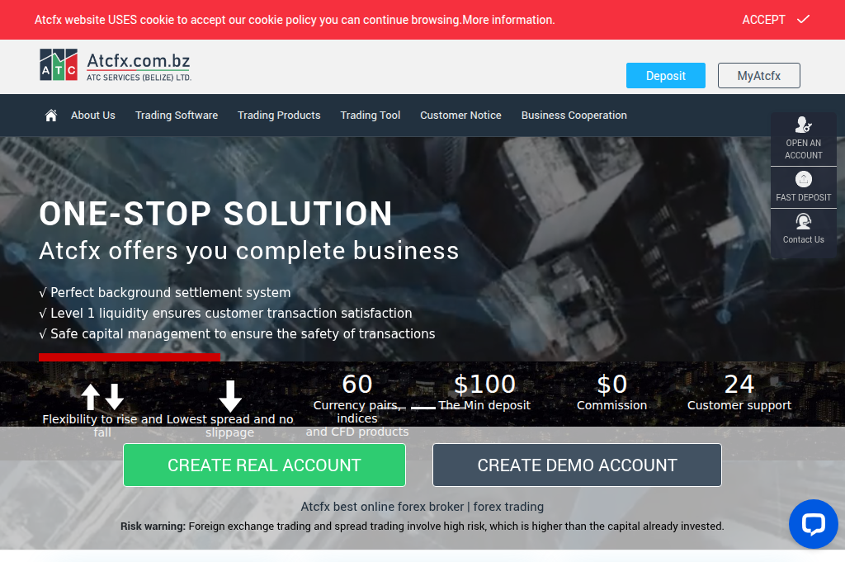The height and width of the screenshot is (562, 845).
Task: Click the checkmark next to ACCEPT
Action: click(801, 19)
